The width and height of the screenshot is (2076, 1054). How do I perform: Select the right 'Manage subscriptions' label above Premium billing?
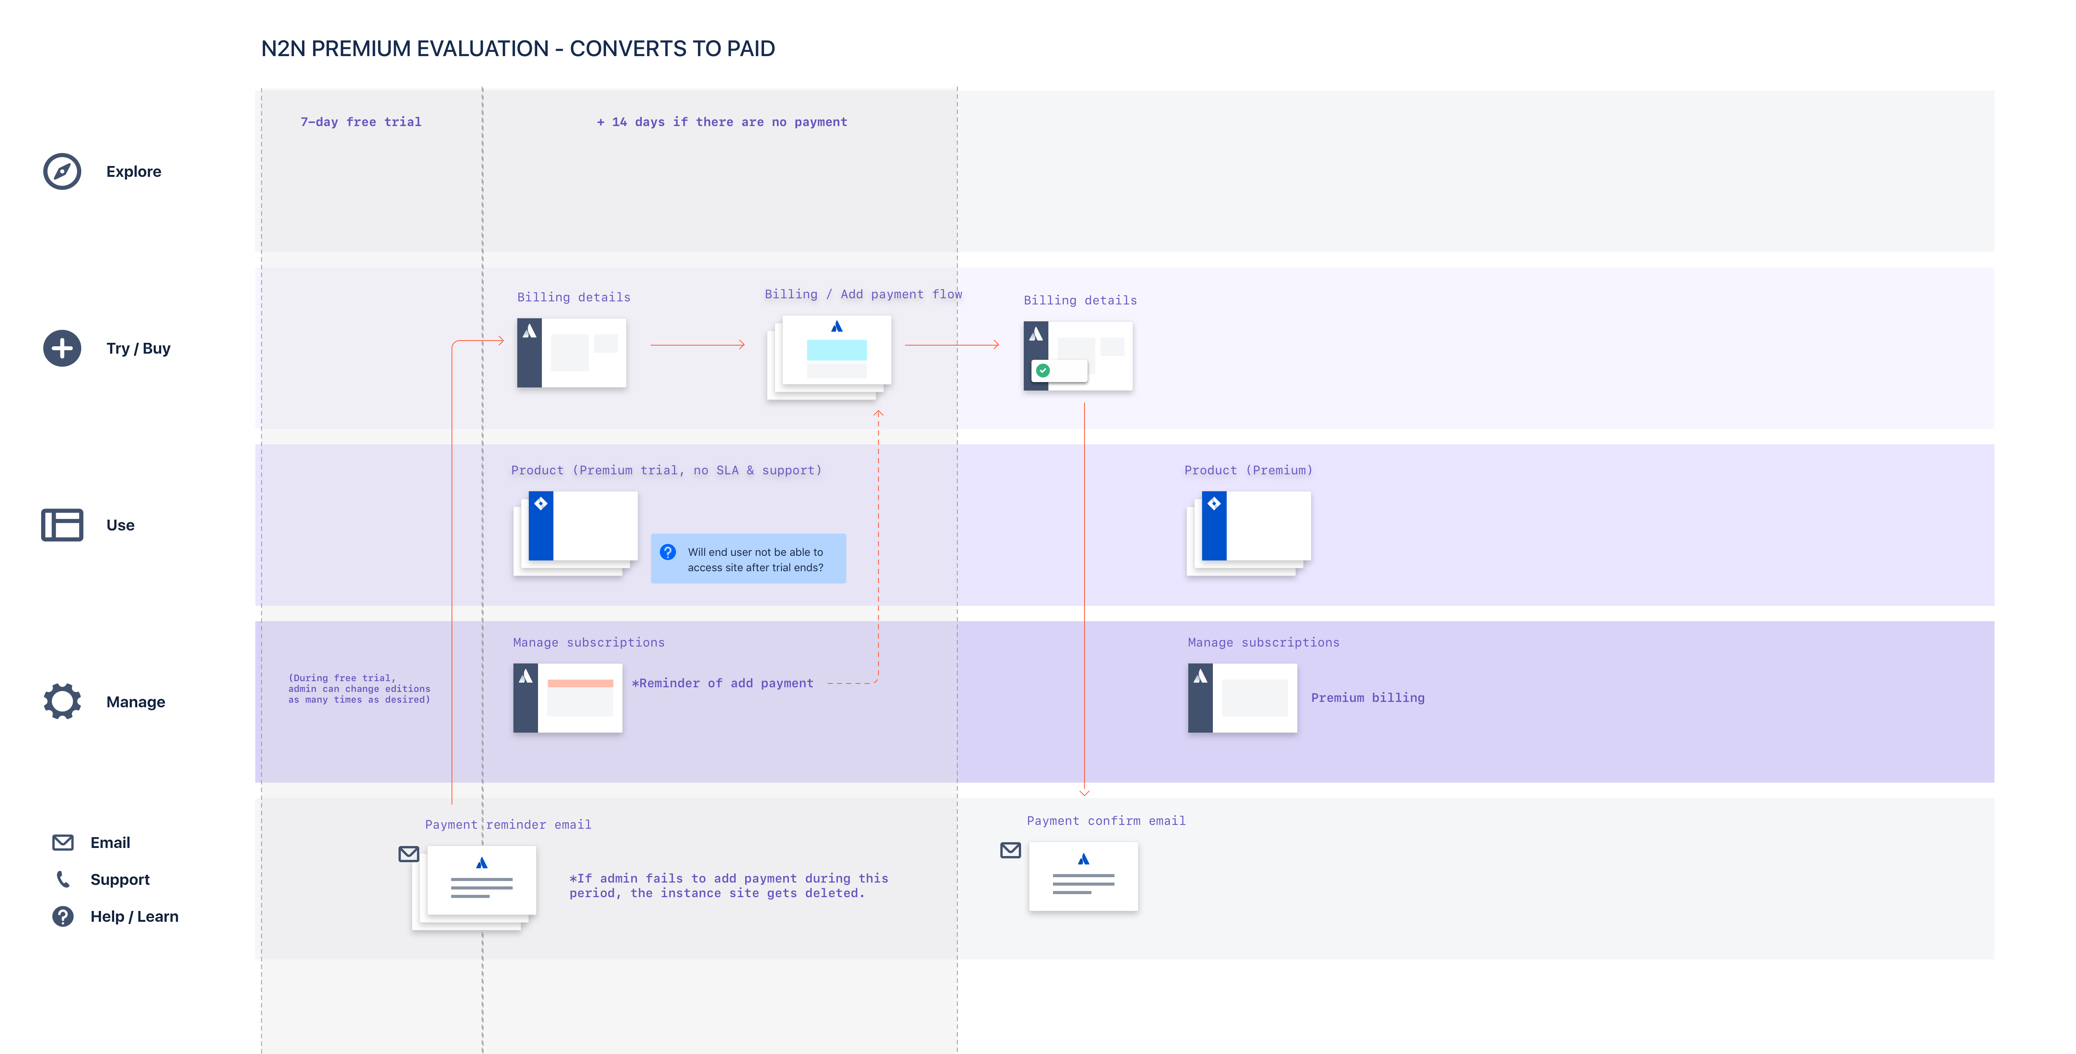1263,642
